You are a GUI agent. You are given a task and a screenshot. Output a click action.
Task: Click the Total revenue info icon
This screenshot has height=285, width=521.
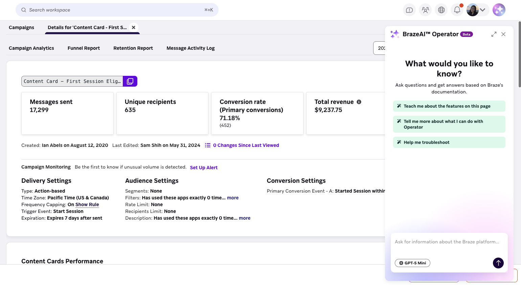click(359, 102)
